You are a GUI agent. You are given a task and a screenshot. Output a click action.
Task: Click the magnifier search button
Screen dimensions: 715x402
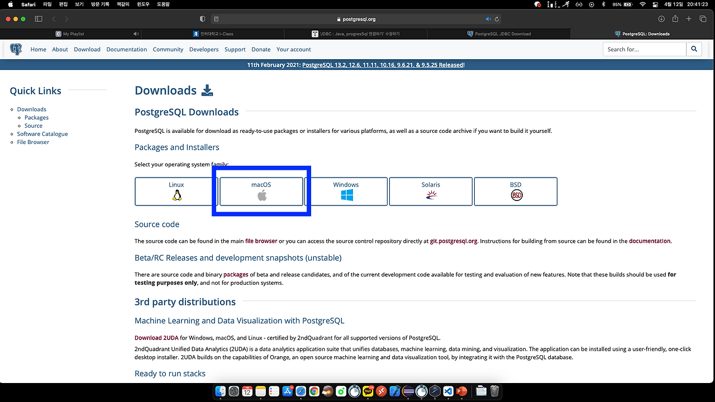click(694, 49)
